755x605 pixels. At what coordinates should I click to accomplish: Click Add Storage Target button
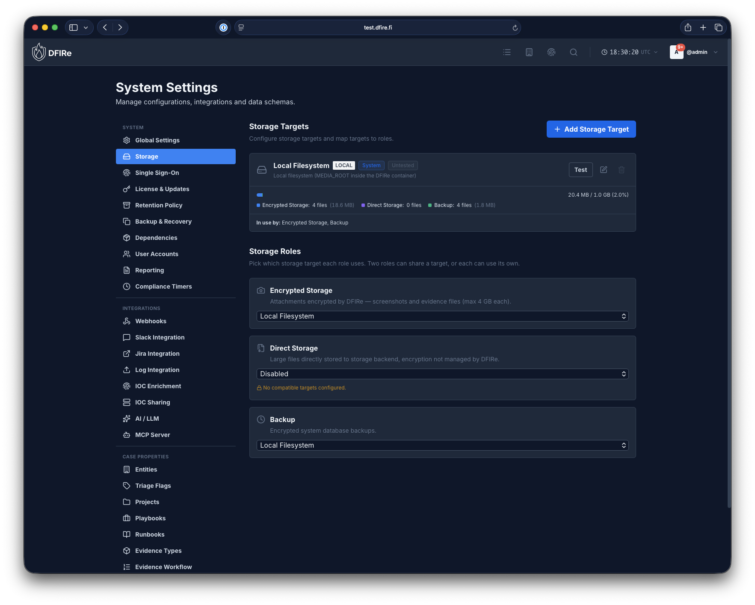click(591, 129)
